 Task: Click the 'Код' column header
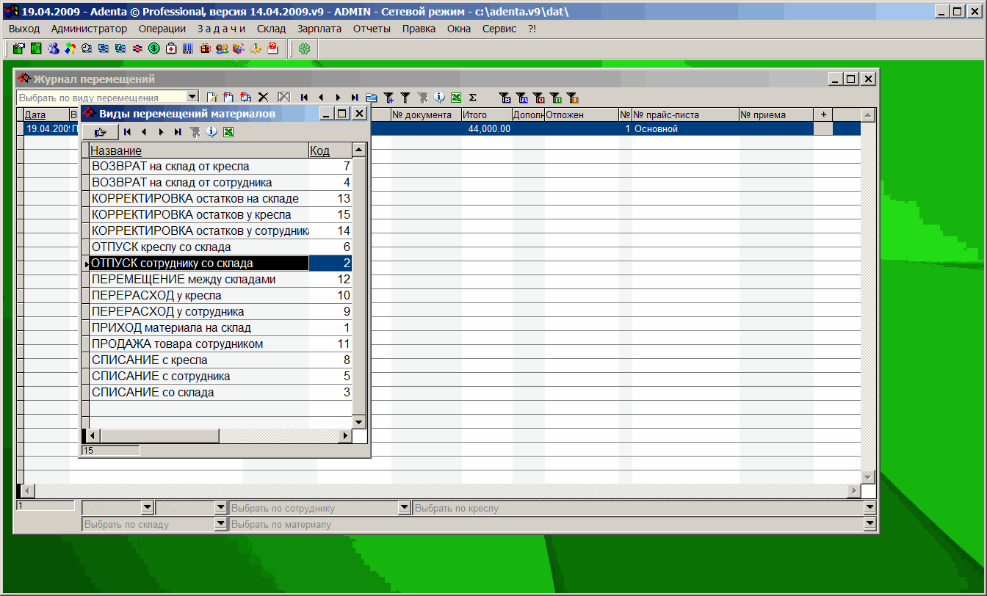[x=329, y=150]
